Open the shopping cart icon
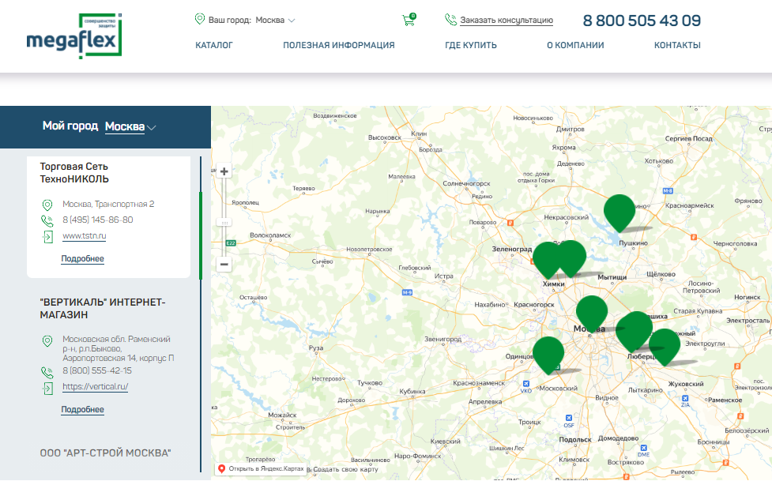Screen dimensions: 772x481 point(409,20)
